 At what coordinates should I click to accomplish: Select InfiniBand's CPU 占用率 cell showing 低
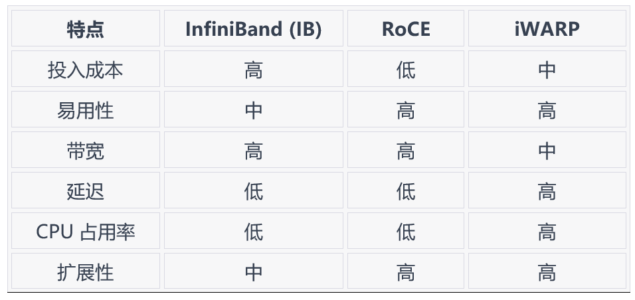click(x=253, y=232)
